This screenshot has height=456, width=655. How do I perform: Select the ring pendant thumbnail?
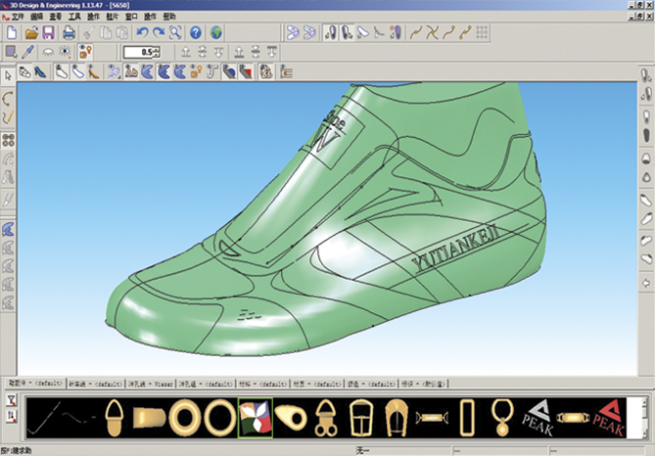click(x=500, y=418)
